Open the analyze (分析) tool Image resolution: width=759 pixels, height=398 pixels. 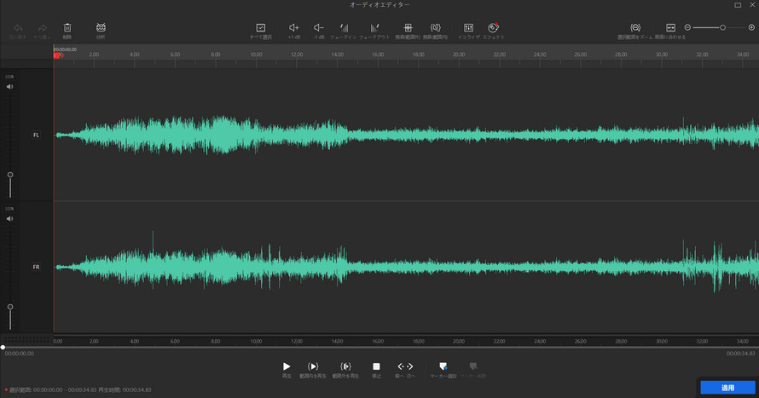tap(101, 28)
